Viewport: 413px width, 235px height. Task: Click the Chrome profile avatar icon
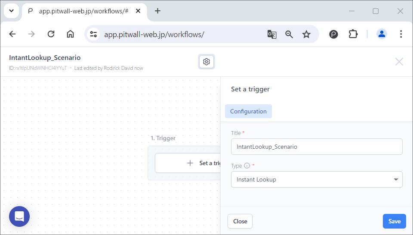coord(382,34)
